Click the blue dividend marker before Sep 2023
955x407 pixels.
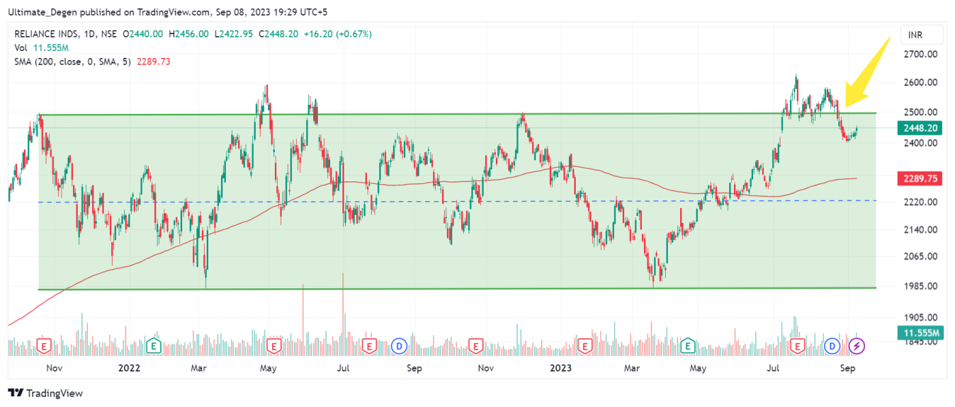pos(832,346)
